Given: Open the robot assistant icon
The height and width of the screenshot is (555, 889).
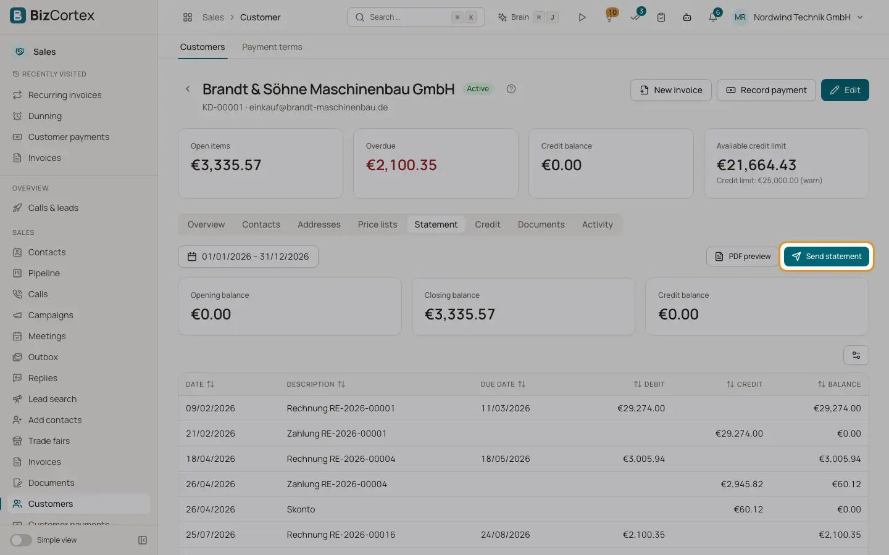Looking at the screenshot, I should coord(687,17).
